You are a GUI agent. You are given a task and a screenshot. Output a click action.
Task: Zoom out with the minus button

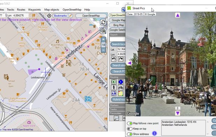[x=103, y=50]
